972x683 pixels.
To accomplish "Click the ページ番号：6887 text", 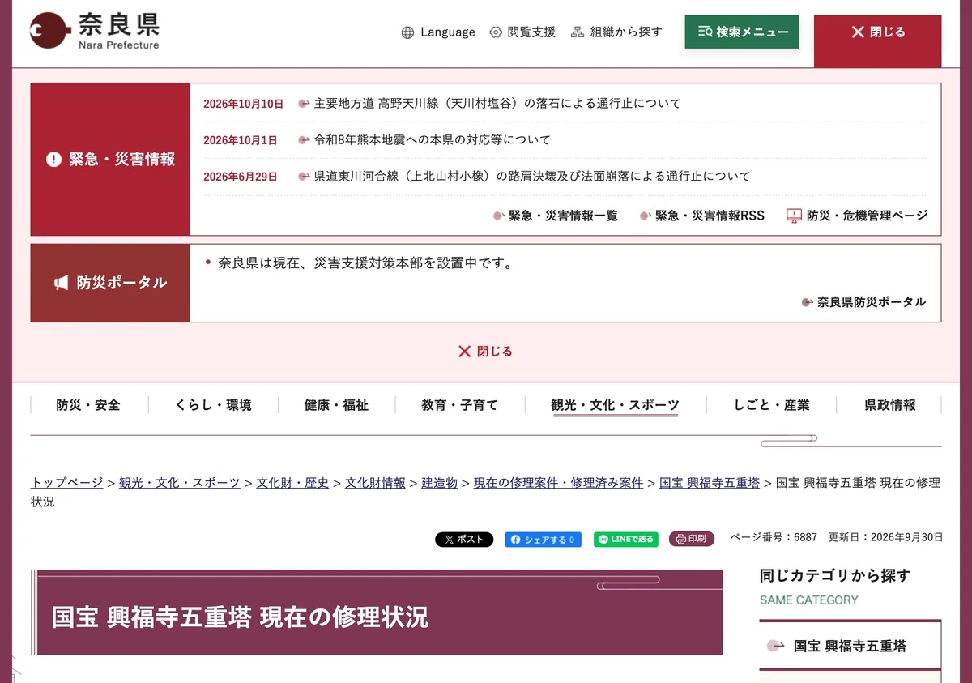I will tap(774, 537).
